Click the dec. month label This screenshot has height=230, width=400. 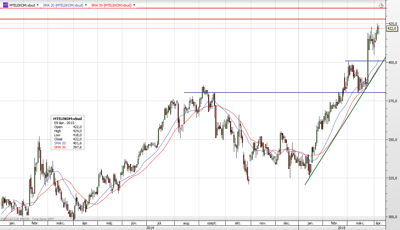(x=287, y=223)
